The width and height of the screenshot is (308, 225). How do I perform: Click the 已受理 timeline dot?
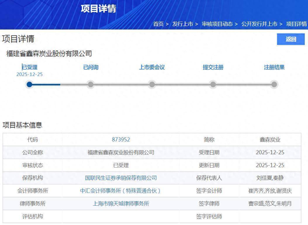[30, 84]
